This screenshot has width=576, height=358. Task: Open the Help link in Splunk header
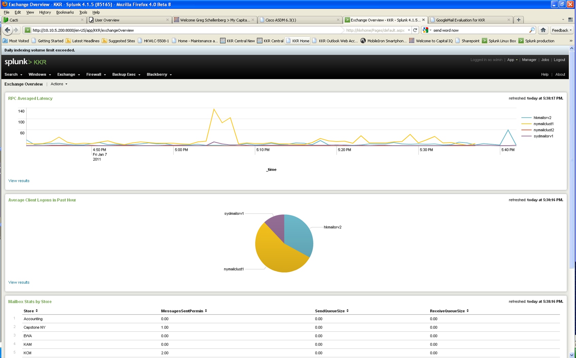(544, 74)
